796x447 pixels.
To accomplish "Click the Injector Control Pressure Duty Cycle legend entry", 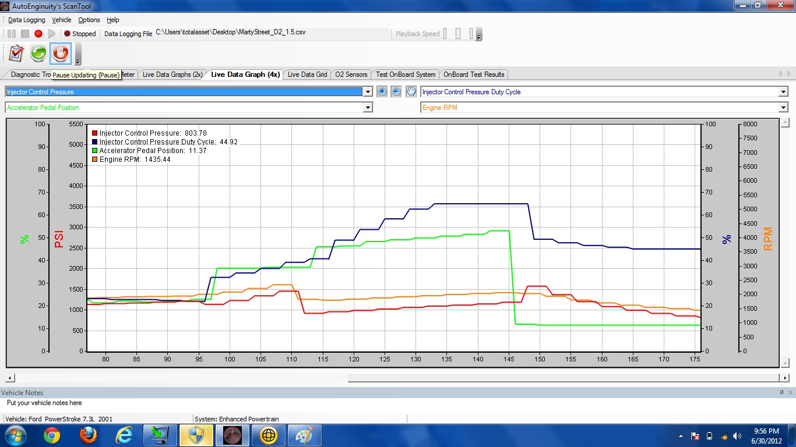I will (x=165, y=142).
